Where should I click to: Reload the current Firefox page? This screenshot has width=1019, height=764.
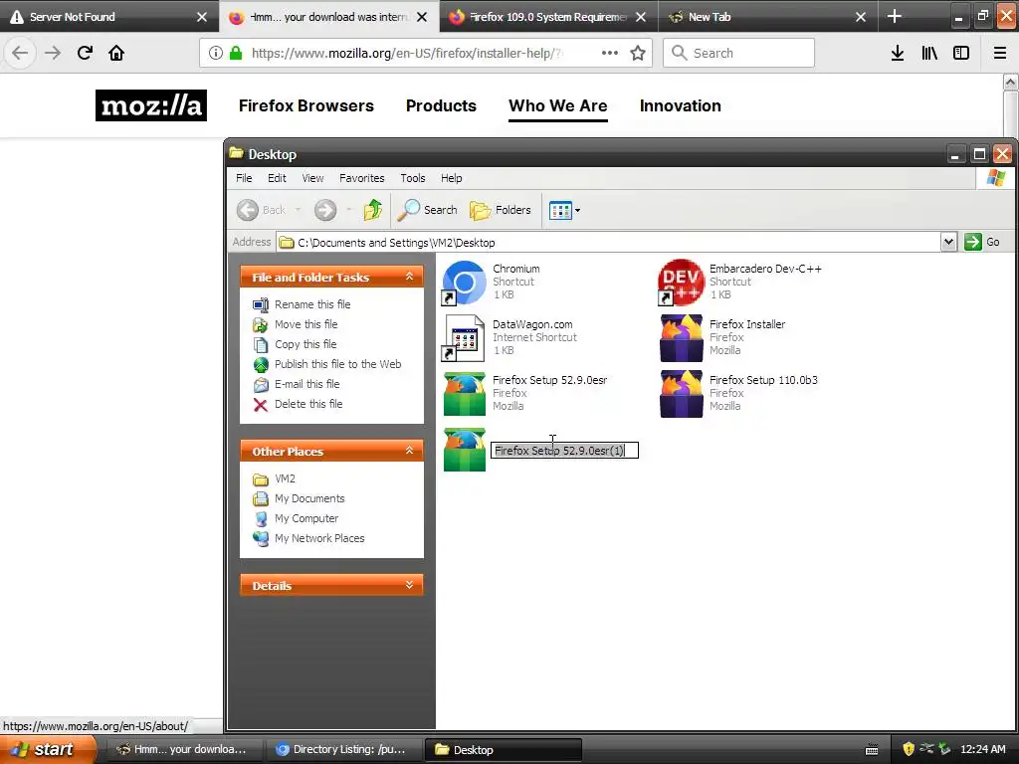click(85, 53)
